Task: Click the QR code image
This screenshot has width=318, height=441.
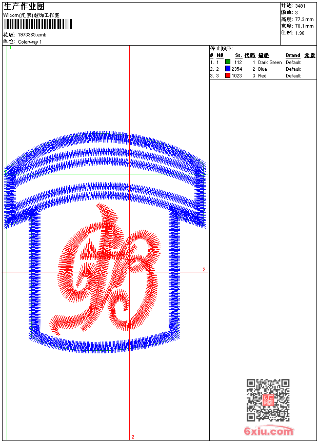Action: [x=268, y=400]
